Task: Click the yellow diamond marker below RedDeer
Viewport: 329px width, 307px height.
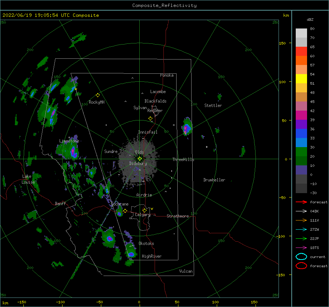Action: pyautogui.click(x=150, y=119)
